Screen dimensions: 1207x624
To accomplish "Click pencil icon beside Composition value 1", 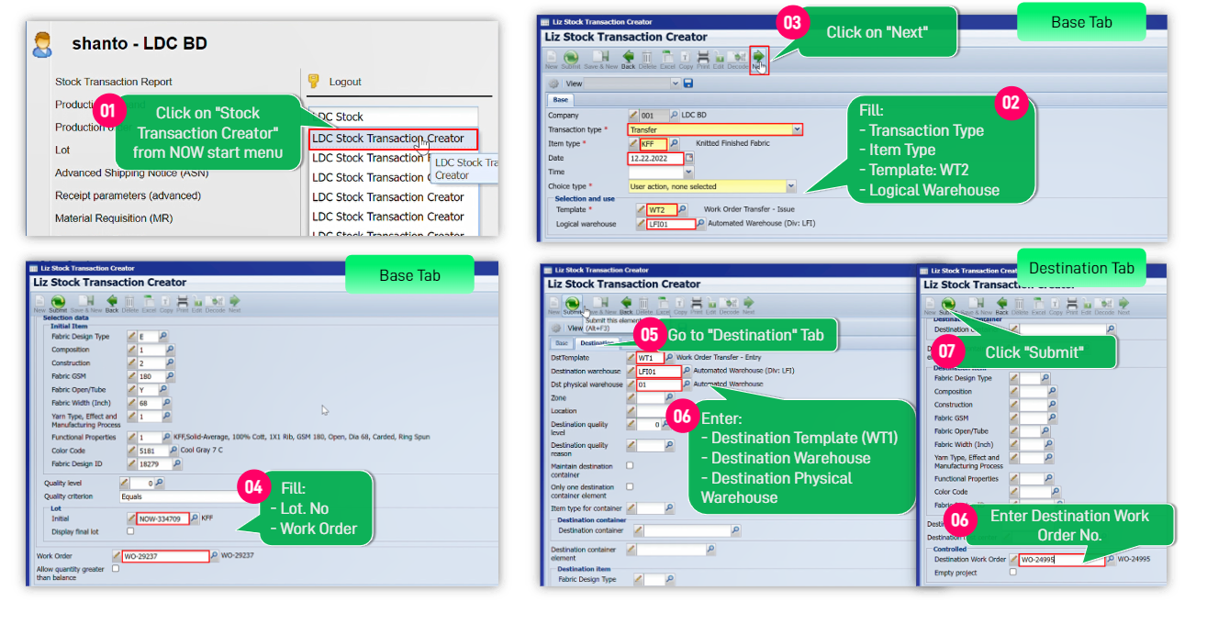I will point(132,350).
